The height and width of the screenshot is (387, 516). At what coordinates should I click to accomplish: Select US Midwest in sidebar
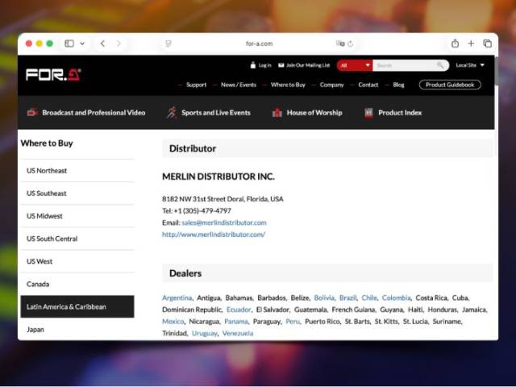click(x=77, y=216)
